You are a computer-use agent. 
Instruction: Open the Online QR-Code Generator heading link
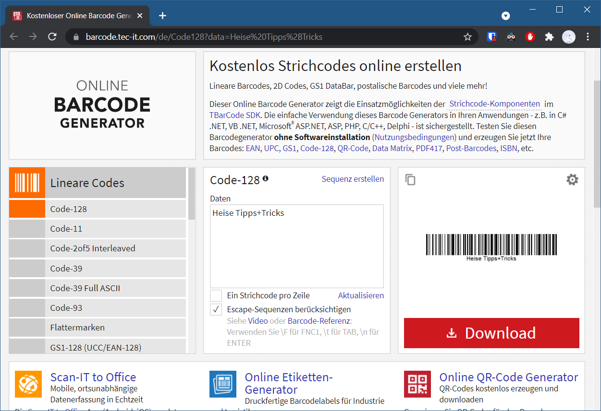(509, 377)
